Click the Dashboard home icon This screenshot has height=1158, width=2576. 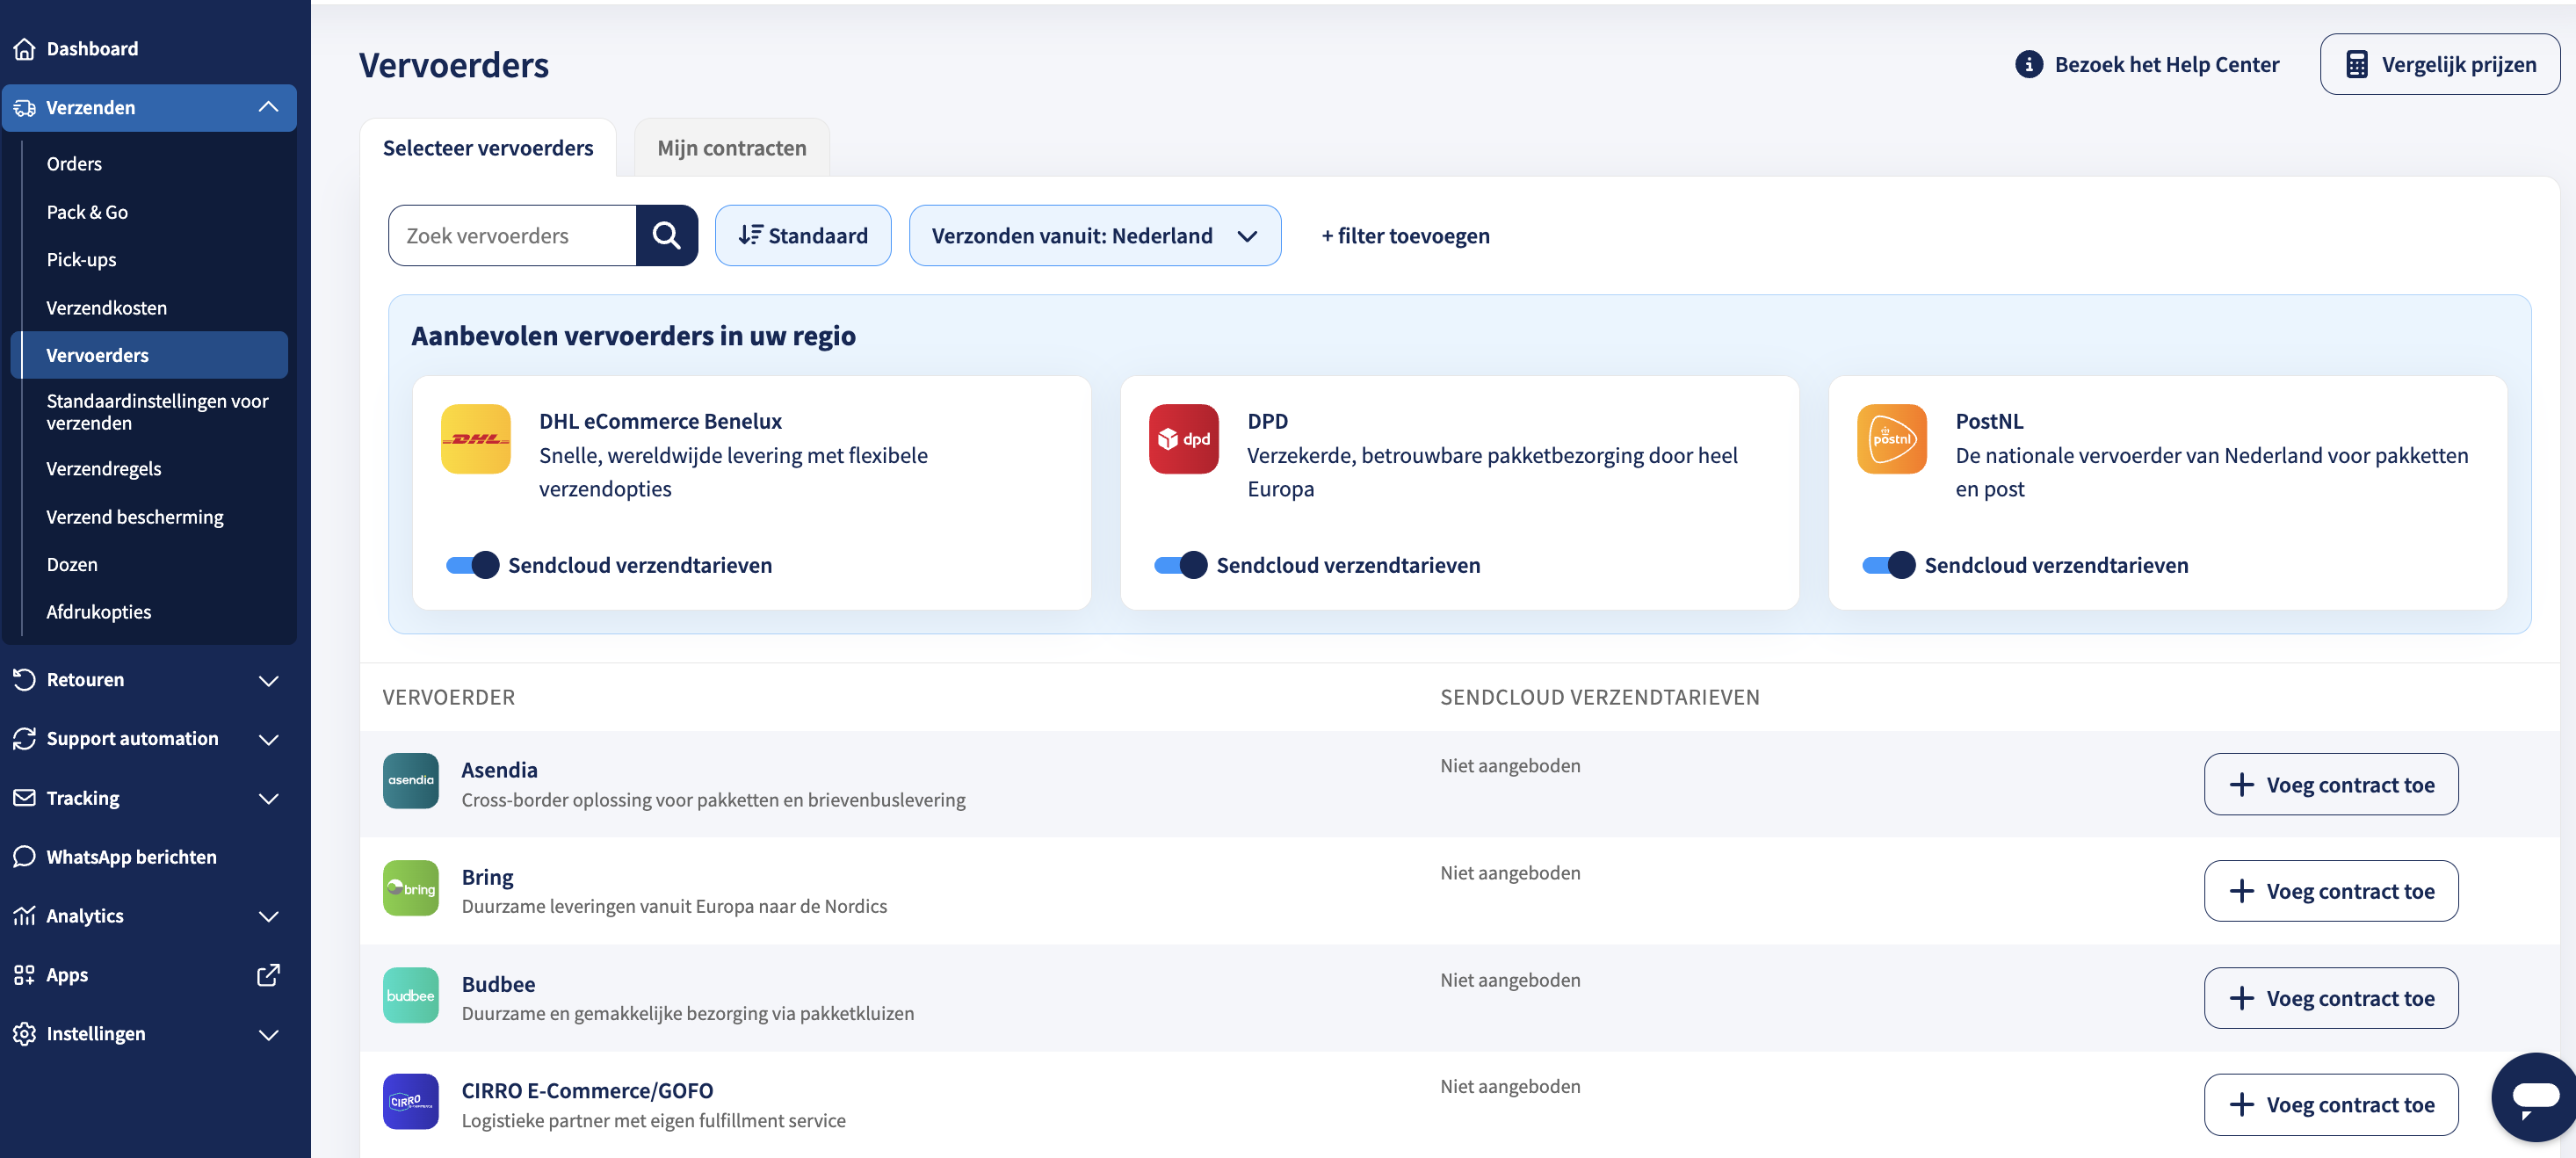point(24,48)
